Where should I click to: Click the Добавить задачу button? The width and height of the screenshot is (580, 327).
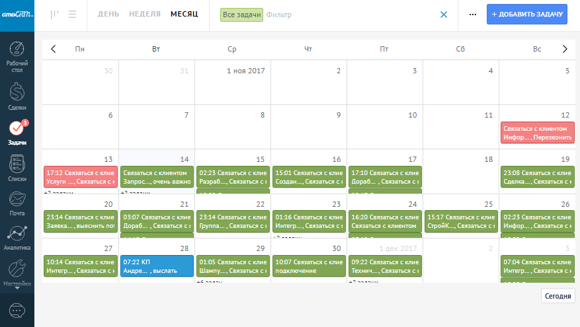[527, 15]
